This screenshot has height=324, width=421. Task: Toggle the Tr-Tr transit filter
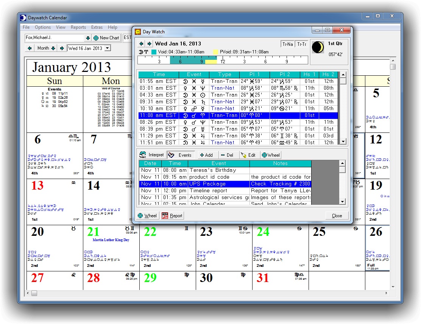tap(302, 44)
